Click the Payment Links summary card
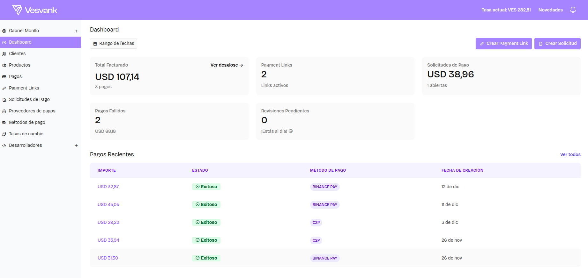The height and width of the screenshot is (278, 588). tap(335, 76)
